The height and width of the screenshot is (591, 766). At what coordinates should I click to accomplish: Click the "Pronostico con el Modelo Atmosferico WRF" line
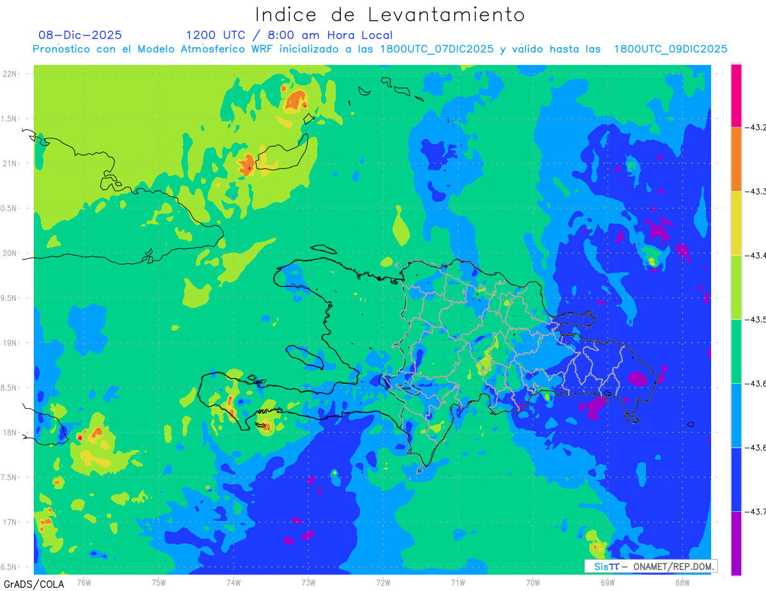pos(380,49)
